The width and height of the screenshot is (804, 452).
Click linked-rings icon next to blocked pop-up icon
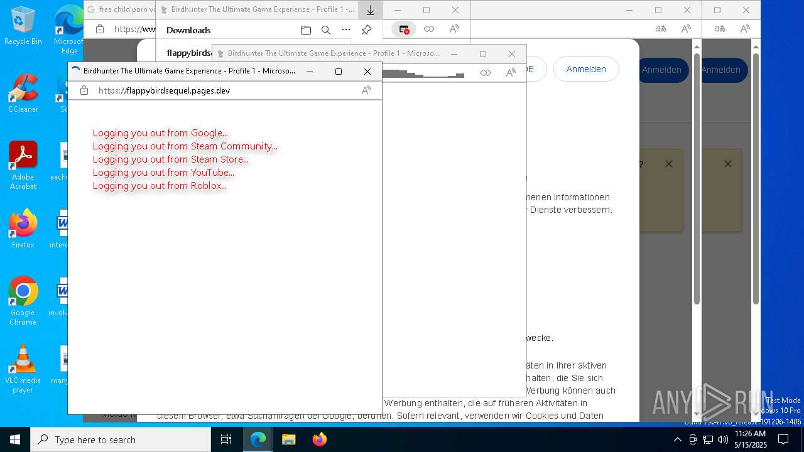coord(429,29)
